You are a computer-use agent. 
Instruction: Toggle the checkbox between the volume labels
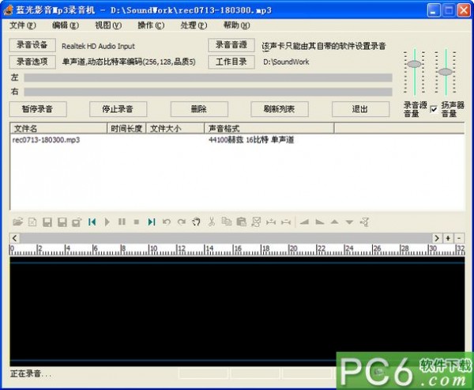434,109
